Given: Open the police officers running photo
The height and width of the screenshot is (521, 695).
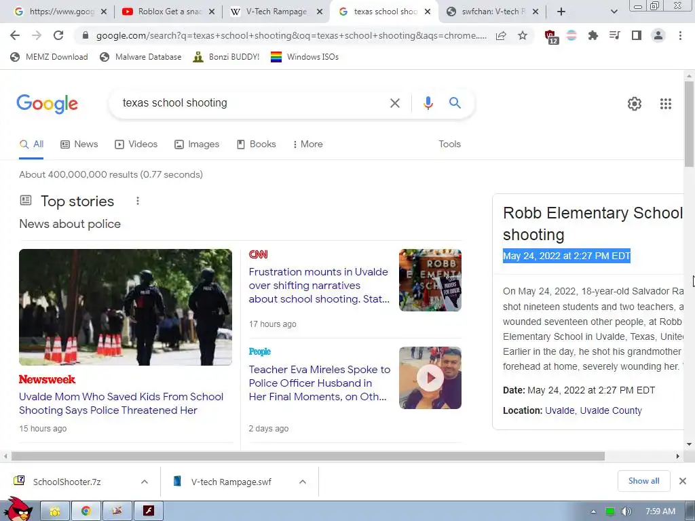Looking at the screenshot, I should pyautogui.click(x=126, y=307).
